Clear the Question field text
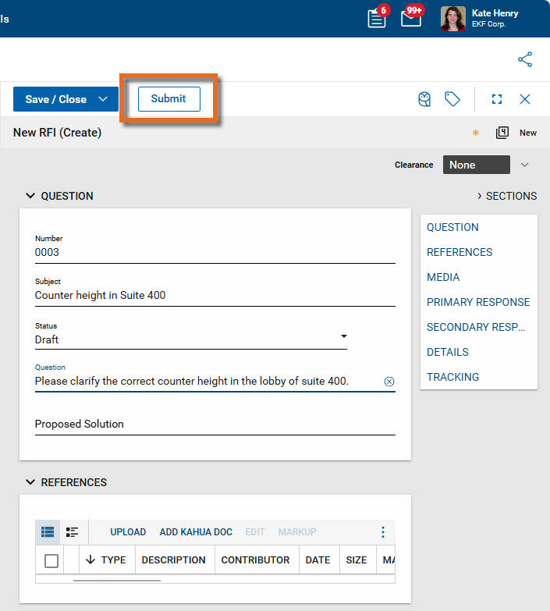Viewport: 550px width, 611px height. (389, 382)
